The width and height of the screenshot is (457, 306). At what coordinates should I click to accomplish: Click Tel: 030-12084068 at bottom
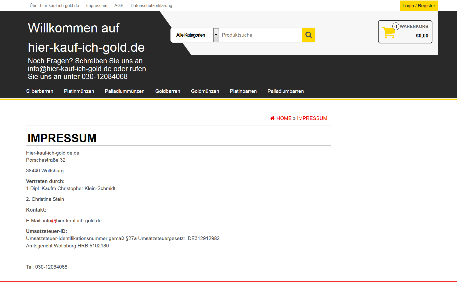(x=47, y=267)
